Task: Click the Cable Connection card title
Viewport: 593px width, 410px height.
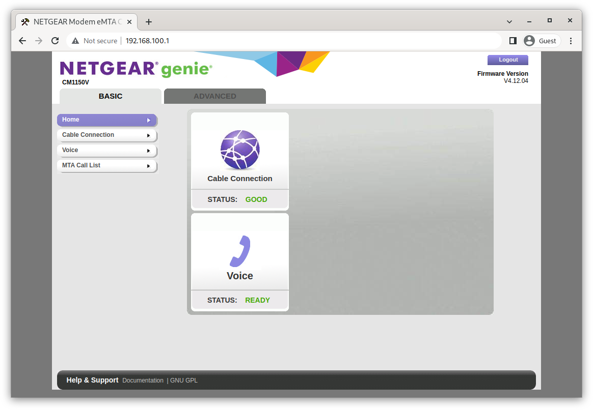Action: [240, 179]
